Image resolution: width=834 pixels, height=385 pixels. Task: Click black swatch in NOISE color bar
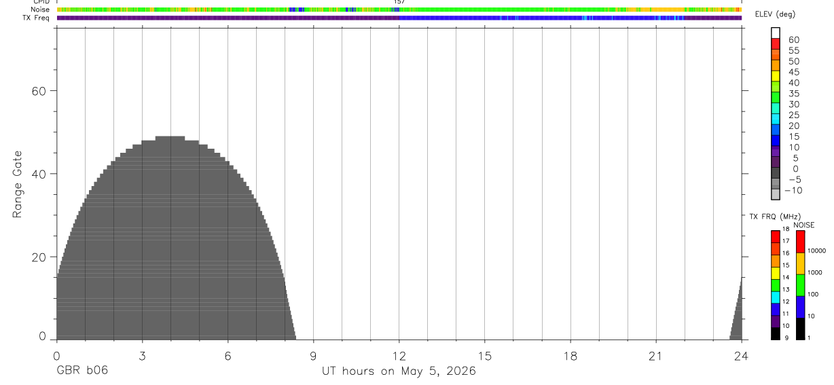pyautogui.click(x=800, y=329)
